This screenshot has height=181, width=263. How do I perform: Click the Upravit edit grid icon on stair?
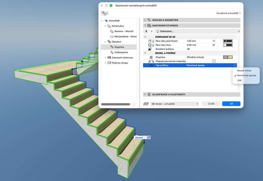[149, 137]
